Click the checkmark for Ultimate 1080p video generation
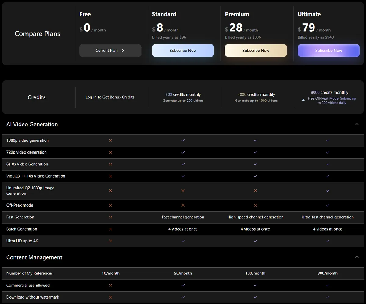The height and width of the screenshot is (304, 366). pos(328,140)
